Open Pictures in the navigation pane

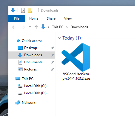(30, 69)
